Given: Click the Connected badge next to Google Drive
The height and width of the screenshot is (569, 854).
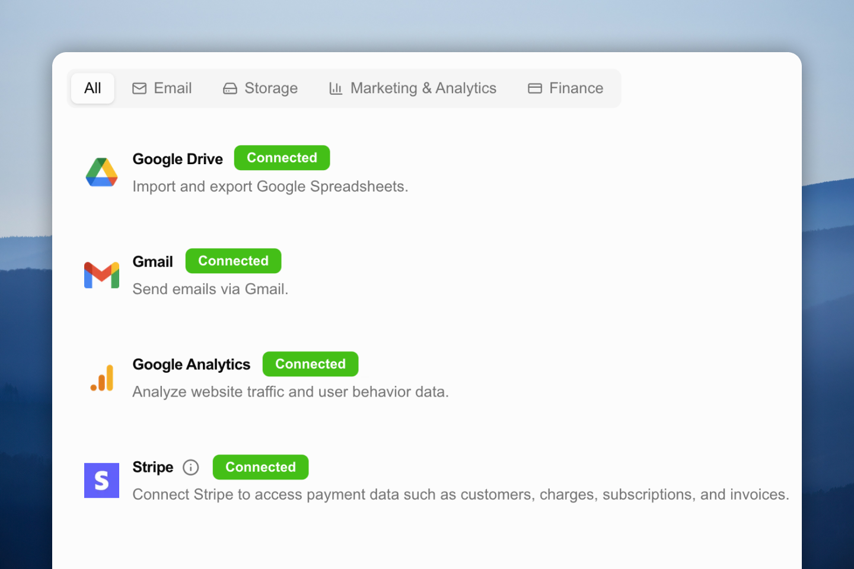Looking at the screenshot, I should pyautogui.click(x=282, y=158).
